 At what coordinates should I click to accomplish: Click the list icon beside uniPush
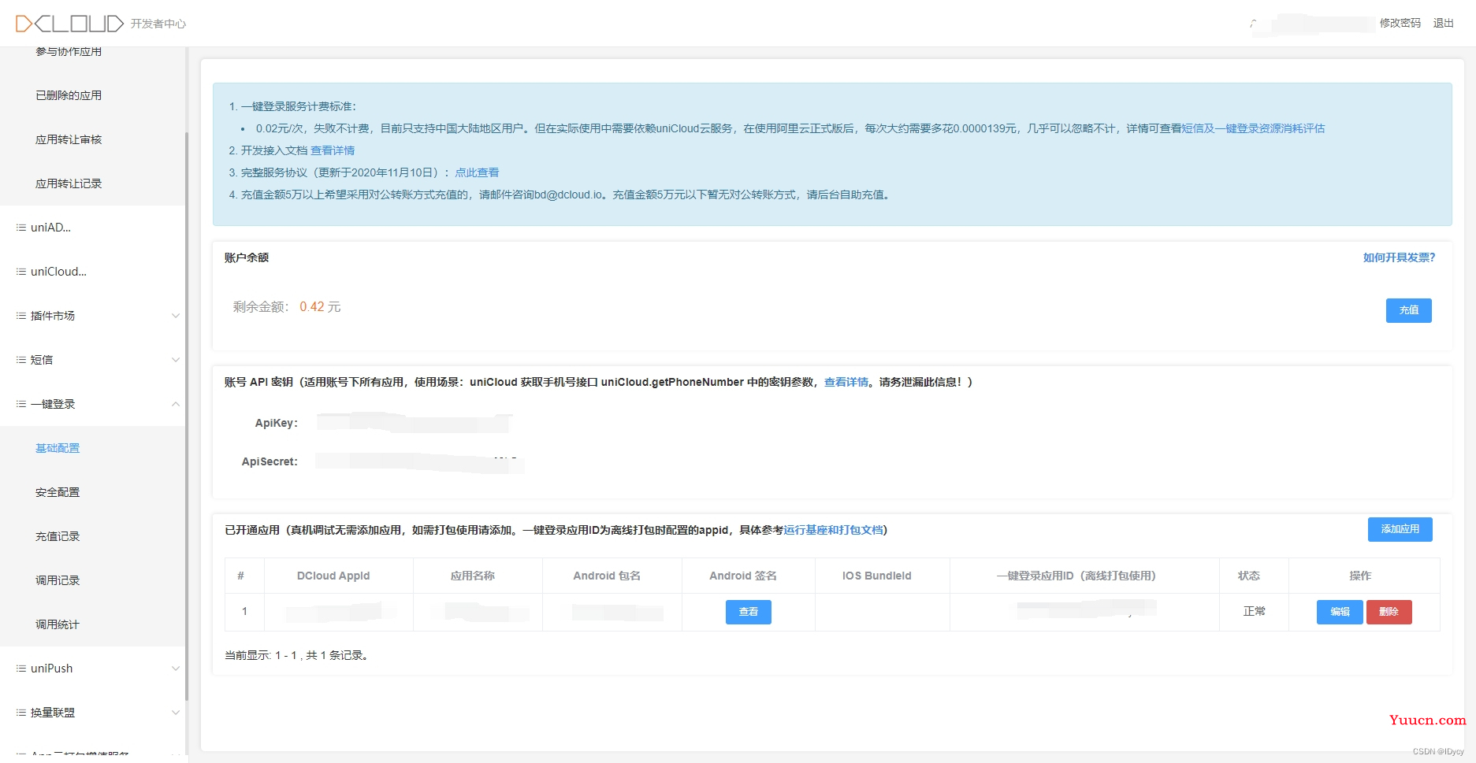[x=21, y=669]
